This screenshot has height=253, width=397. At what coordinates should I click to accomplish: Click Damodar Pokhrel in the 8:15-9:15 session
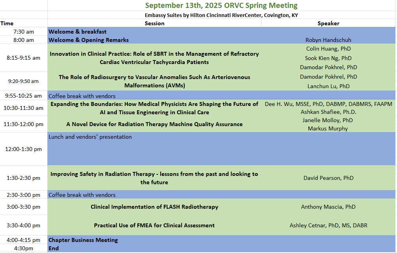pos(328,67)
